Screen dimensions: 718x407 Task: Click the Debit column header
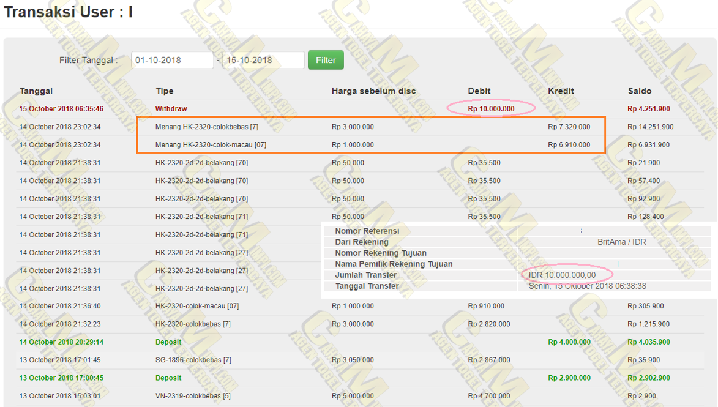479,91
